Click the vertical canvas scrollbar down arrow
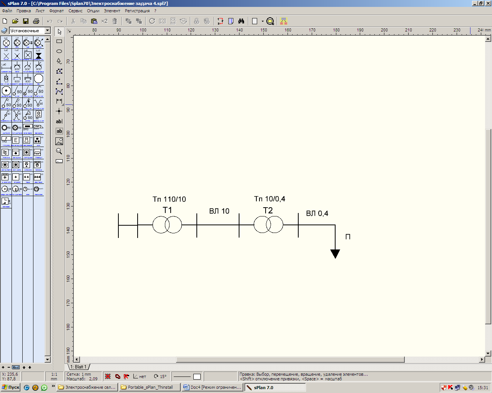 click(x=488, y=353)
